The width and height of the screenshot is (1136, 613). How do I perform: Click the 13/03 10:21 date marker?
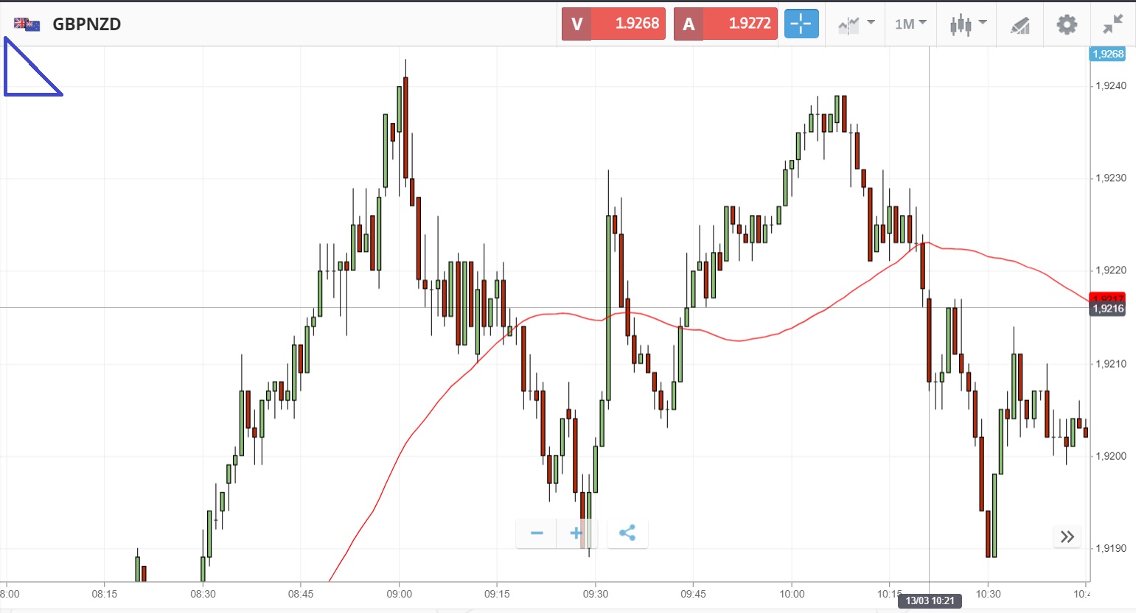(930, 600)
